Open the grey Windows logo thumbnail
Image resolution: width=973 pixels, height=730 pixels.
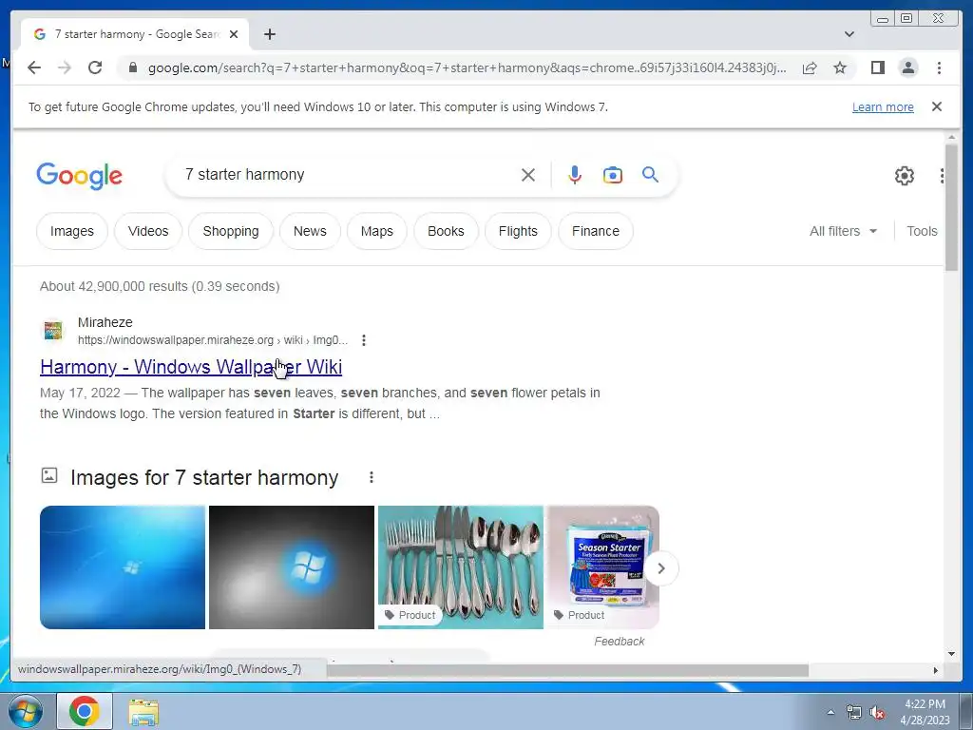[292, 567]
